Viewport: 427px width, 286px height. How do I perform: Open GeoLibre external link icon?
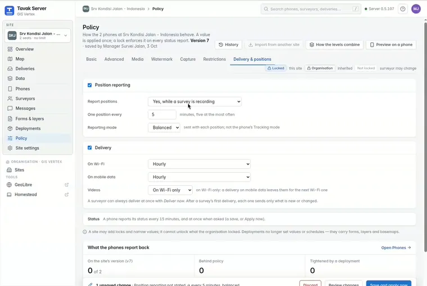click(x=66, y=185)
